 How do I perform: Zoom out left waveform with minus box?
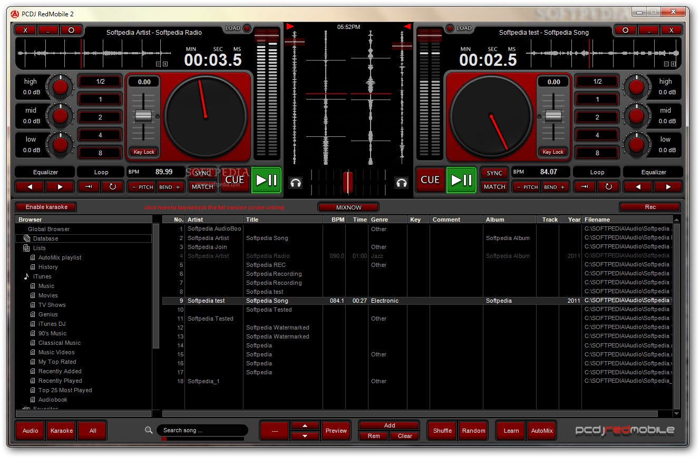click(x=158, y=64)
